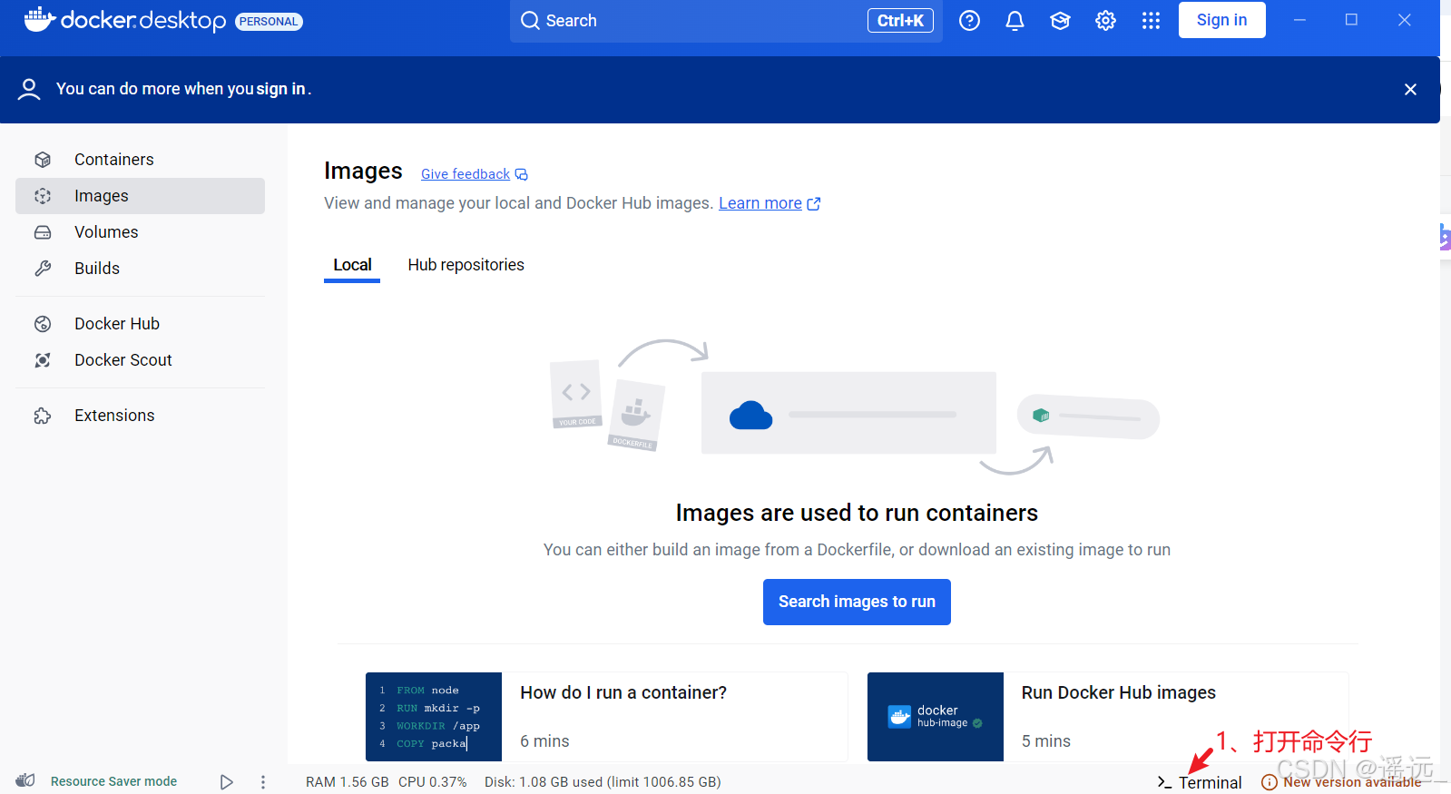Open the Builds section
This screenshot has width=1451, height=794.
click(140, 269)
